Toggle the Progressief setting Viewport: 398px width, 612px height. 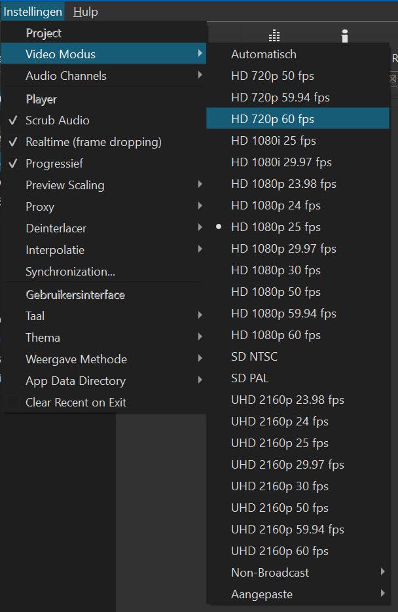pos(54,164)
